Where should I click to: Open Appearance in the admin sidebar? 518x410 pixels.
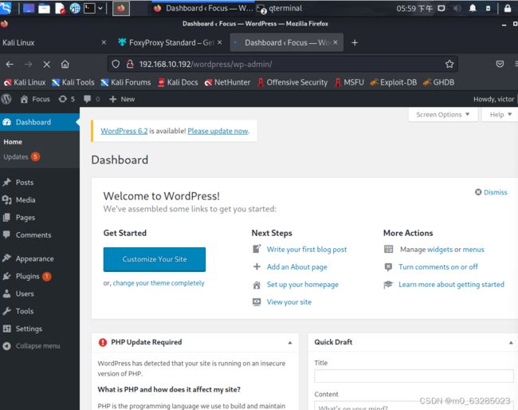[40, 258]
